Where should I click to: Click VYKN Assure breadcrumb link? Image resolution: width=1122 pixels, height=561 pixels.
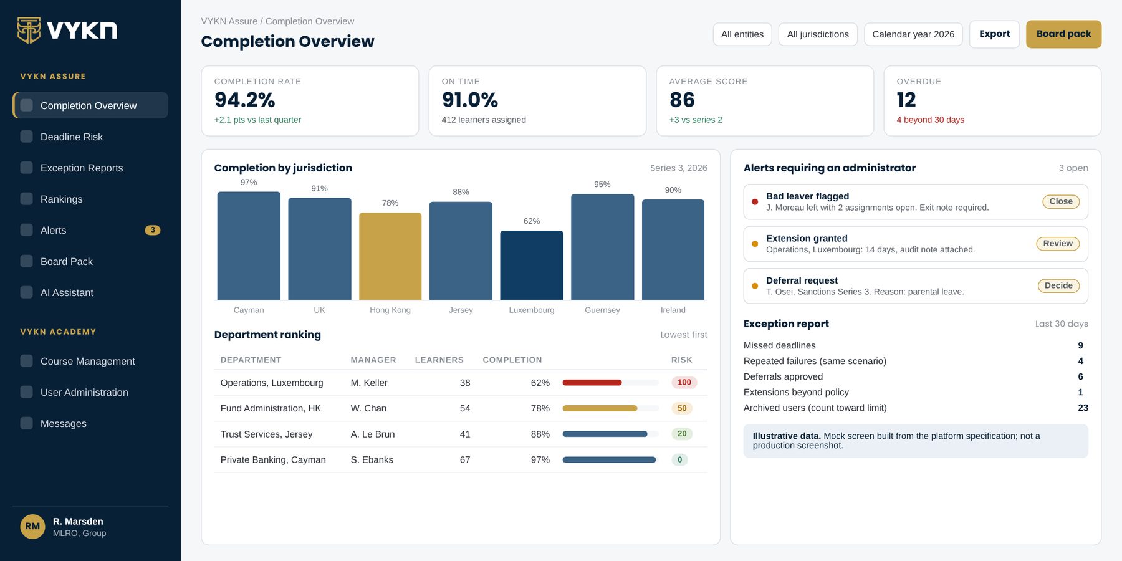[x=229, y=21]
